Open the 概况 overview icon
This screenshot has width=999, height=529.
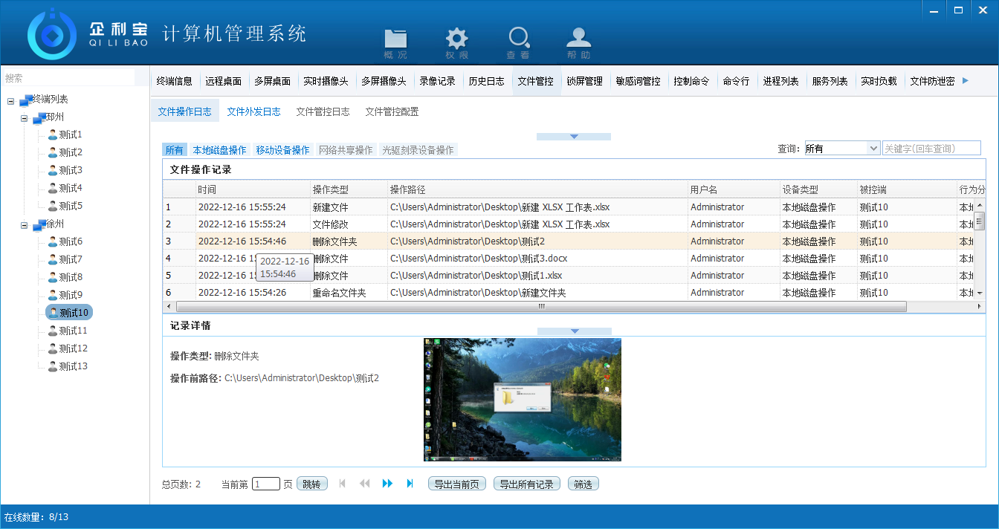pyautogui.click(x=395, y=42)
